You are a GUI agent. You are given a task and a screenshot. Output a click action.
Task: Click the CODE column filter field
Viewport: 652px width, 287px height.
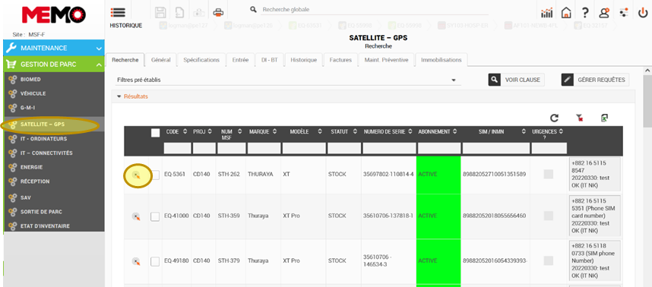(177, 148)
